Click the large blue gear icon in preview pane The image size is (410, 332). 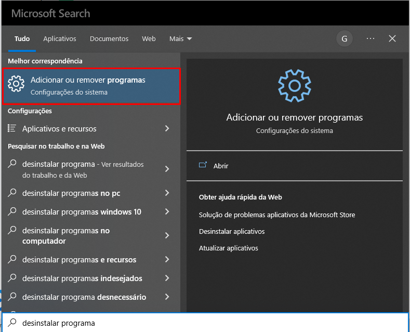coord(295,86)
